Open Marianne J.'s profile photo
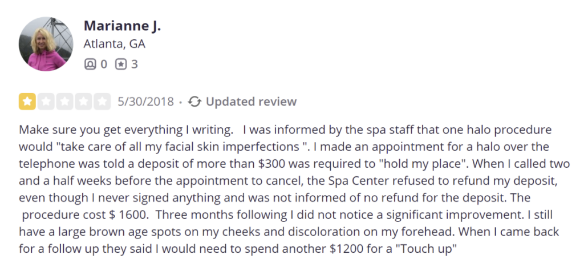This screenshot has width=584, height=271. [x=47, y=44]
